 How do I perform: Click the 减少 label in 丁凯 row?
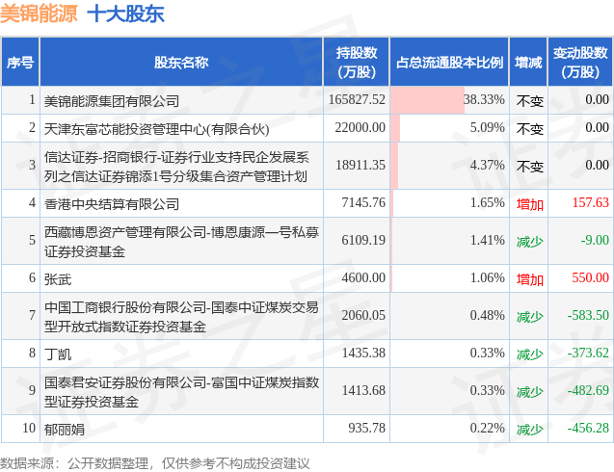(x=530, y=354)
